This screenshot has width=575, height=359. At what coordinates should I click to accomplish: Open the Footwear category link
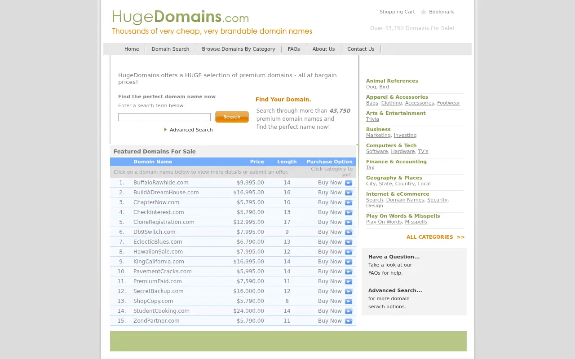[x=448, y=103]
